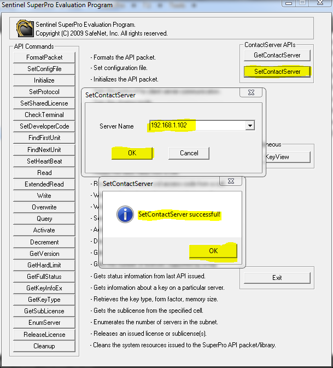Click 'Cleans the system resources' description

183,345
